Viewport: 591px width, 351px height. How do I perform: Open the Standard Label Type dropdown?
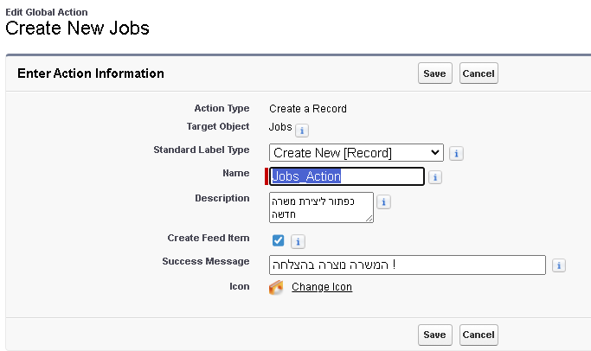pyautogui.click(x=357, y=153)
